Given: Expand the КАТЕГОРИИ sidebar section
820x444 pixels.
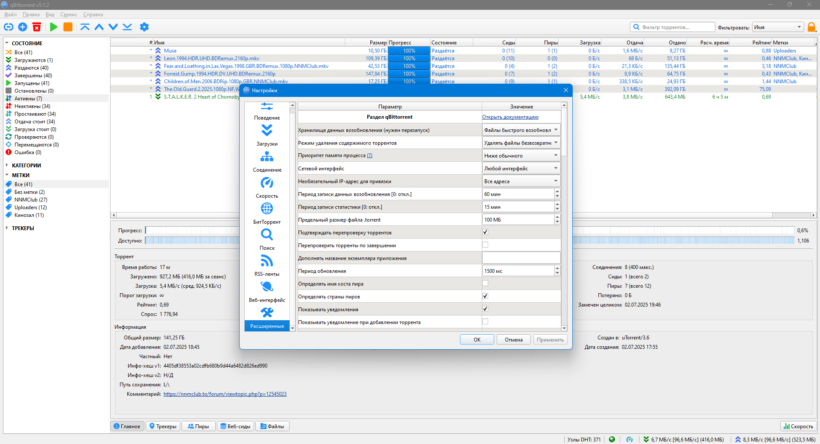Looking at the screenshot, I should pos(7,165).
